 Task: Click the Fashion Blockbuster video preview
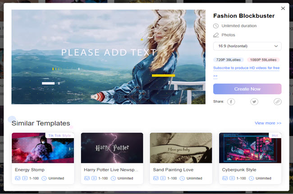click(108, 57)
